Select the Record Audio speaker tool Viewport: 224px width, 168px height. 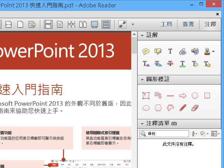(195, 51)
